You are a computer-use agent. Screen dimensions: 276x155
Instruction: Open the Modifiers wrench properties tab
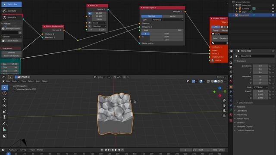click(231, 92)
